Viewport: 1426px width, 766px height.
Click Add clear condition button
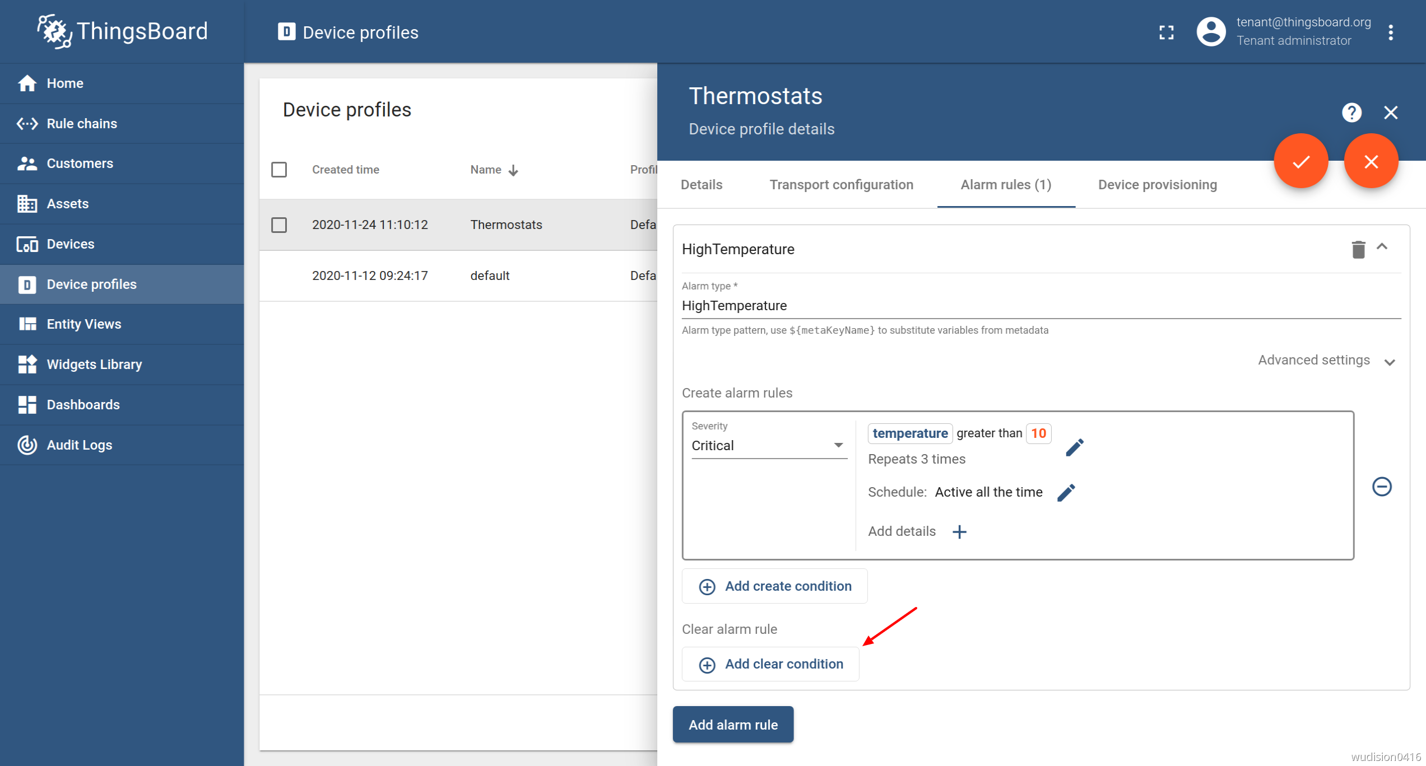[x=770, y=664]
